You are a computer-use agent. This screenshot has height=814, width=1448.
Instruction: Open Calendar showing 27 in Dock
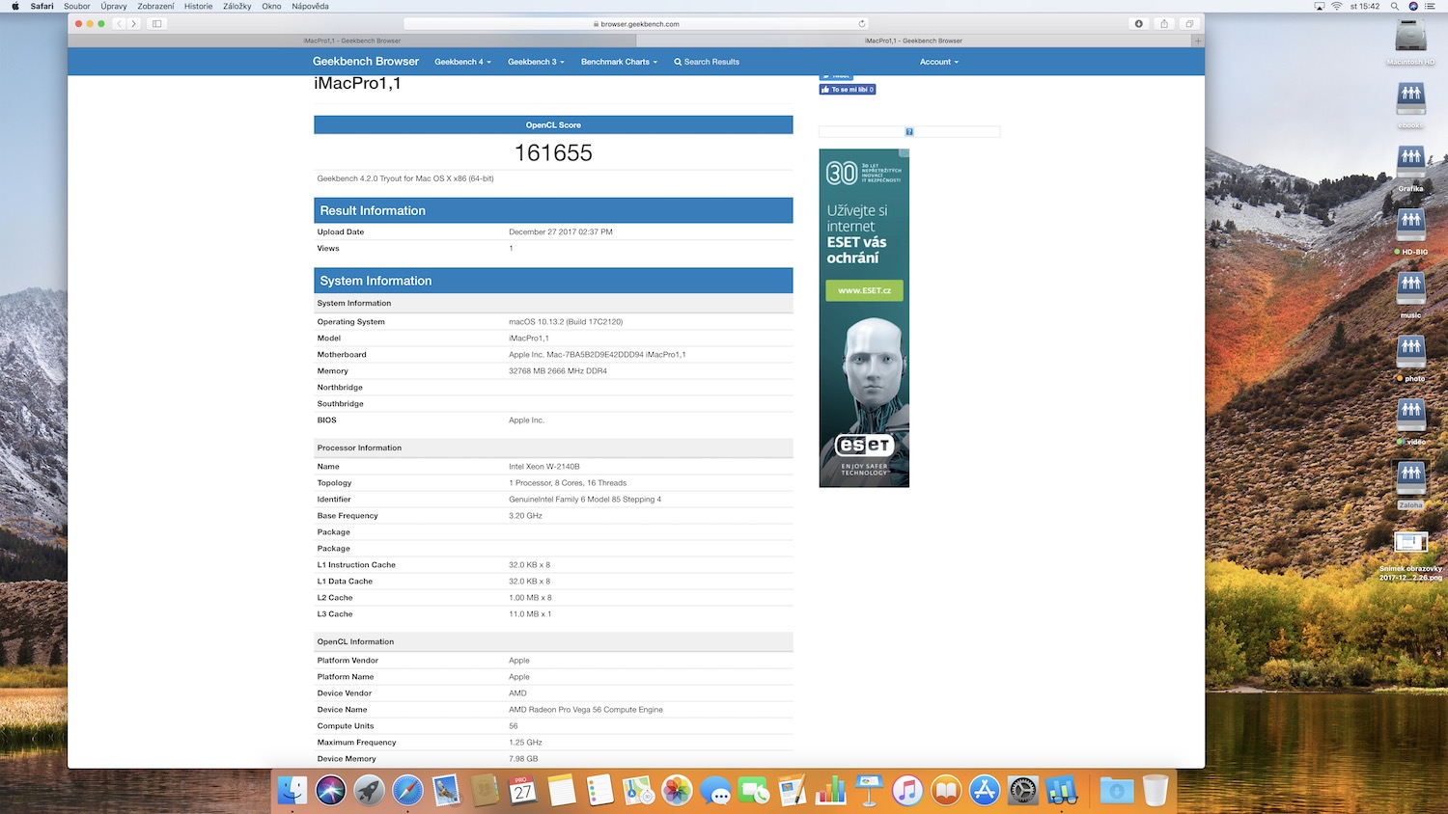tap(522, 791)
